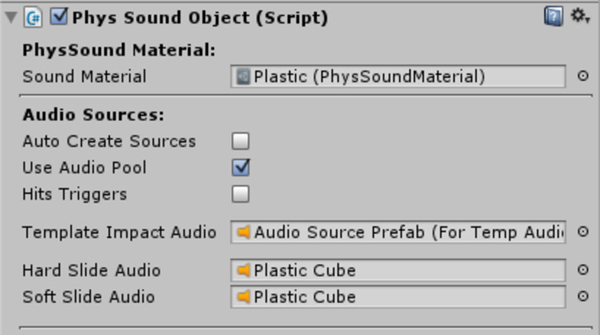Click the Phys Sound Object (Script) title
The width and height of the screenshot is (600, 335).
point(199,18)
